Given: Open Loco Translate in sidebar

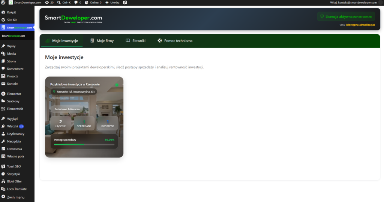Looking at the screenshot, I should pos(17,189).
